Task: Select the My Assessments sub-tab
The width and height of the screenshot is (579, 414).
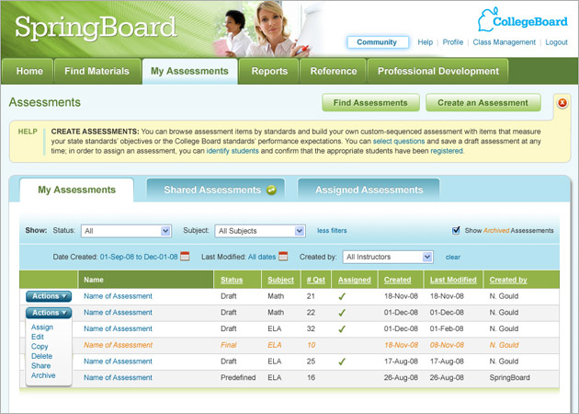Action: pyautogui.click(x=77, y=190)
